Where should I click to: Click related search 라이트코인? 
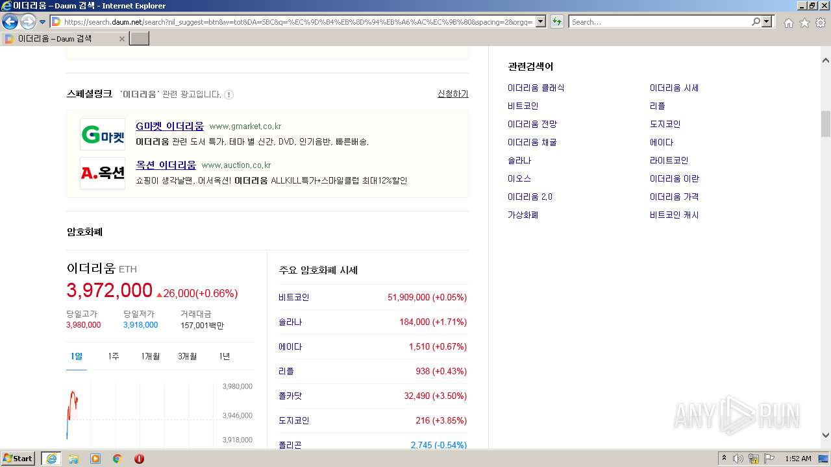click(x=669, y=160)
